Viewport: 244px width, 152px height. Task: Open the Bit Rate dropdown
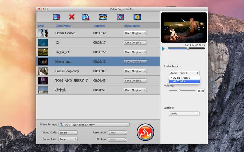[x=117, y=139]
